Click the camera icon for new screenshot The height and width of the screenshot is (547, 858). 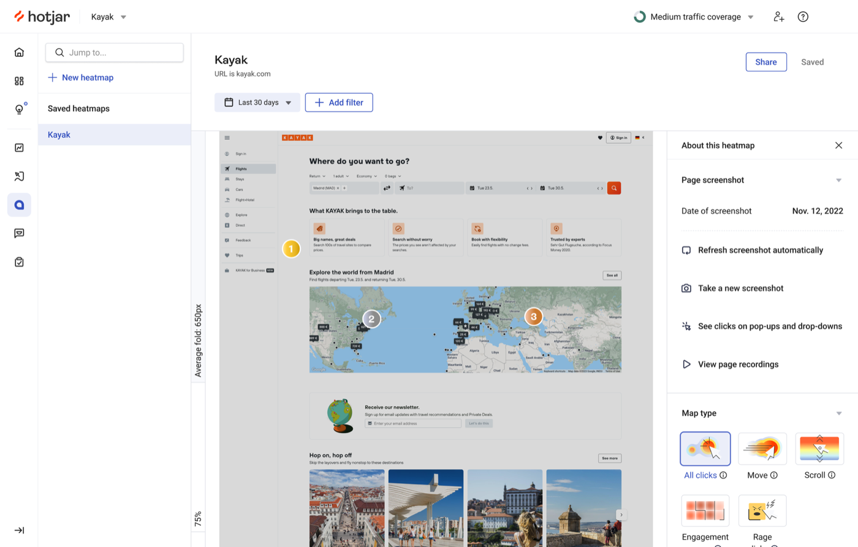tap(686, 288)
